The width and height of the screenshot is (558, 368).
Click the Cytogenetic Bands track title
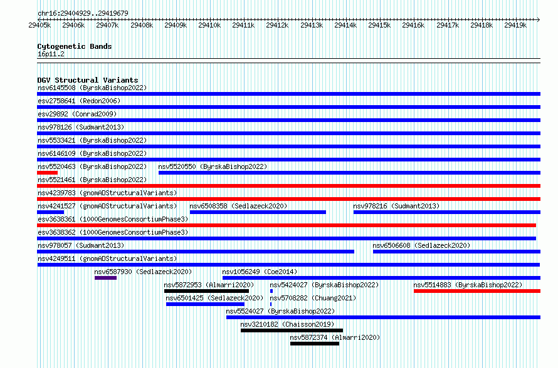(75, 46)
